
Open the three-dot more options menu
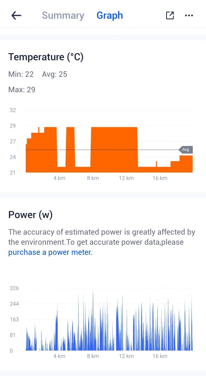pyautogui.click(x=189, y=15)
